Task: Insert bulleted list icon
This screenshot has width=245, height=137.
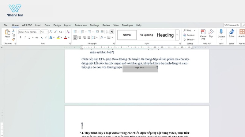Action: coord(75,32)
